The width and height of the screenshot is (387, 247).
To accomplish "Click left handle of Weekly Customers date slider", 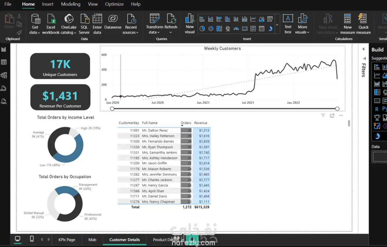I will tap(112, 109).
